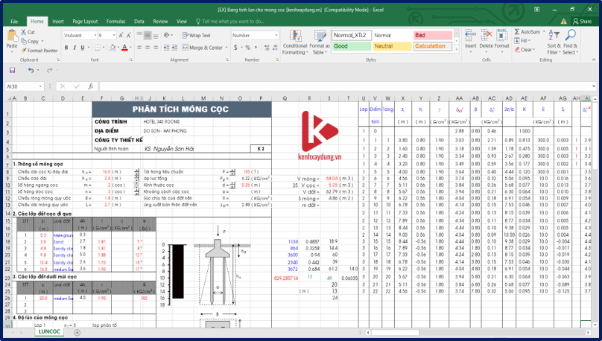The image size is (602, 341).
Task: Open the Formulas ribbon tab
Action: coord(115,22)
